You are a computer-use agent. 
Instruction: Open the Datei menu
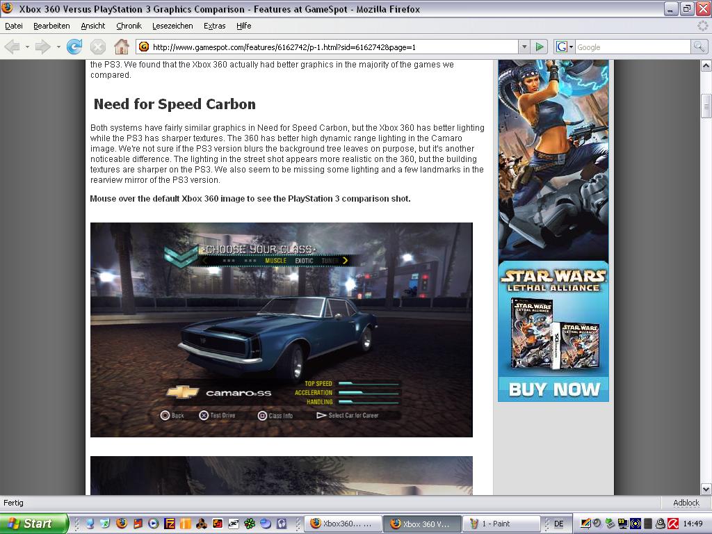click(x=14, y=26)
